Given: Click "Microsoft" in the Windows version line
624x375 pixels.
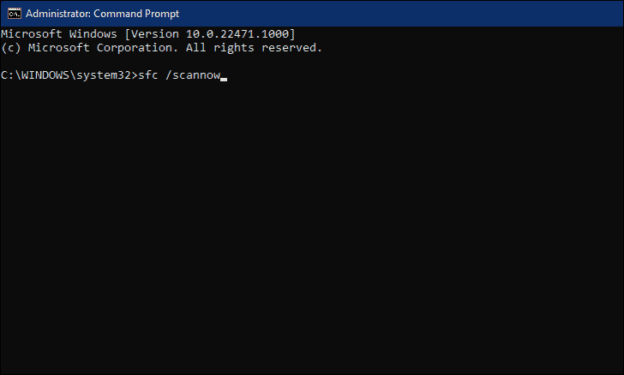Looking at the screenshot, I should pos(32,33).
